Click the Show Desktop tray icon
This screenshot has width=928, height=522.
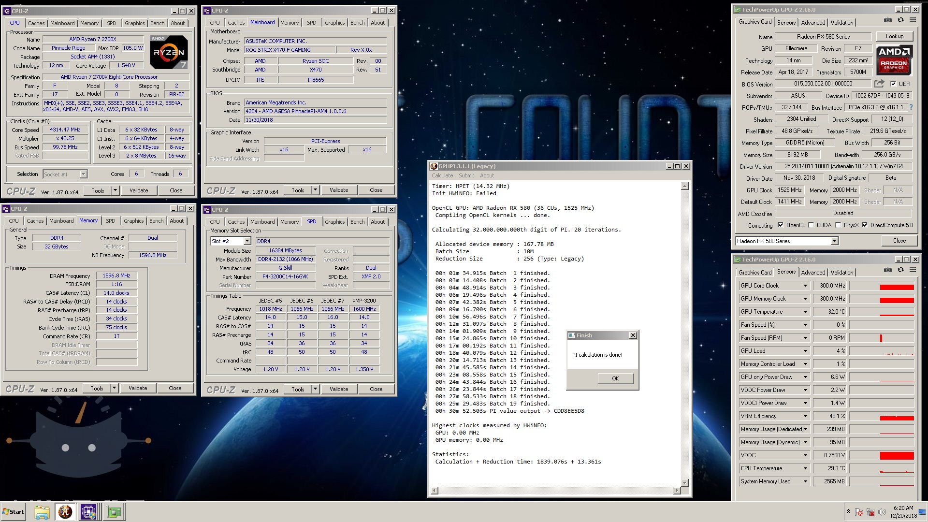(x=922, y=512)
